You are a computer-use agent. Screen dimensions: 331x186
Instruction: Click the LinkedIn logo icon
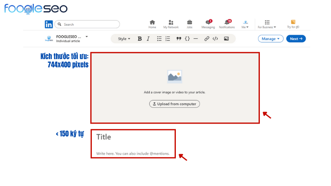49,24
